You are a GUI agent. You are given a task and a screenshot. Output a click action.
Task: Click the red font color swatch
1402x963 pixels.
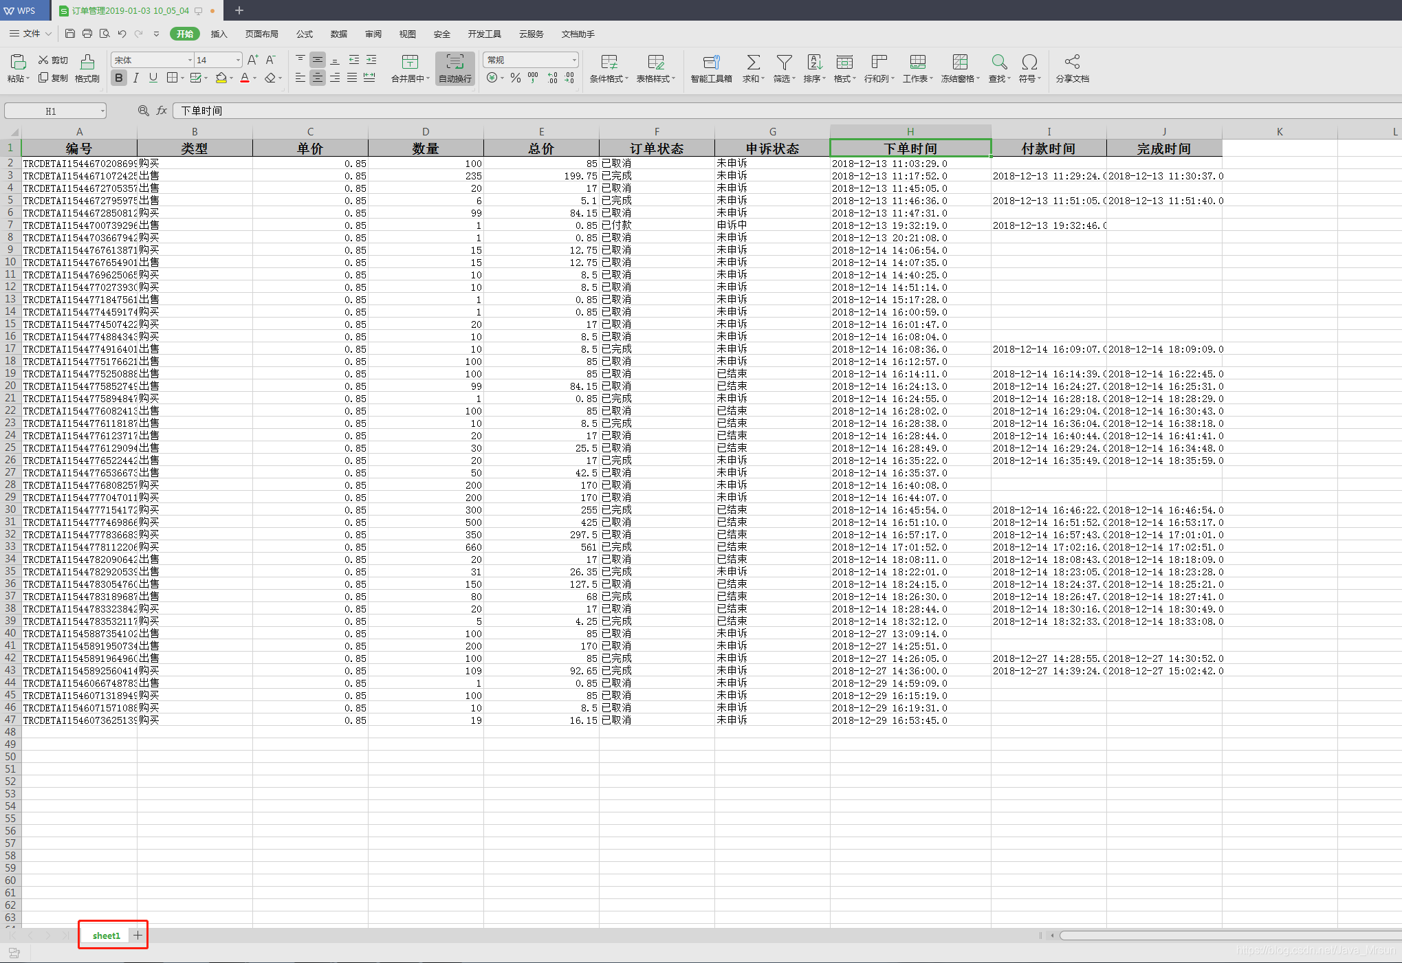point(244,78)
